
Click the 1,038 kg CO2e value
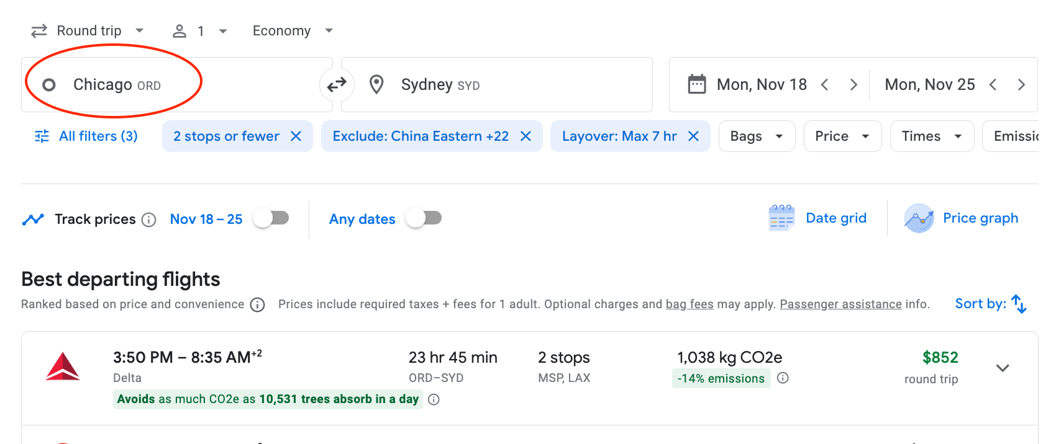tap(729, 358)
